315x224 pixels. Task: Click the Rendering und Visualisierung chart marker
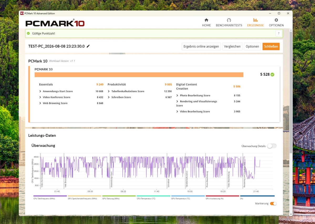click(x=244, y=175)
